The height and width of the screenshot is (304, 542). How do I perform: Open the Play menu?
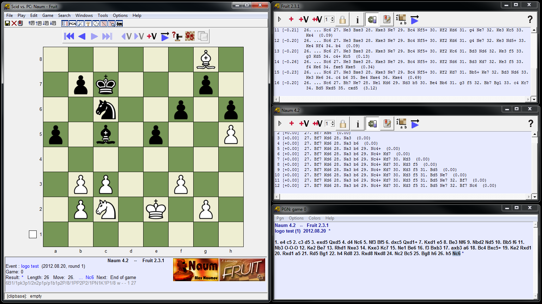click(x=22, y=15)
